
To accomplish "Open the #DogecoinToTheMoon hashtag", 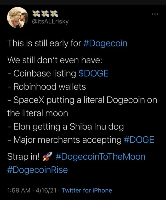I will tap(100, 157).
